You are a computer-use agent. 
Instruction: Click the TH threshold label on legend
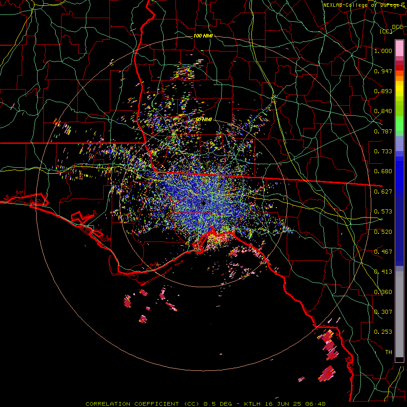pyautogui.click(x=388, y=352)
